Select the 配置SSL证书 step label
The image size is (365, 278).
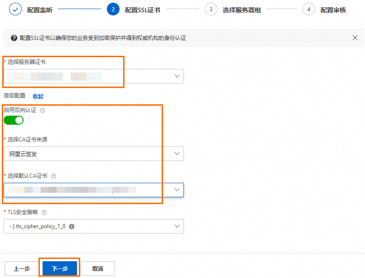[x=143, y=10]
